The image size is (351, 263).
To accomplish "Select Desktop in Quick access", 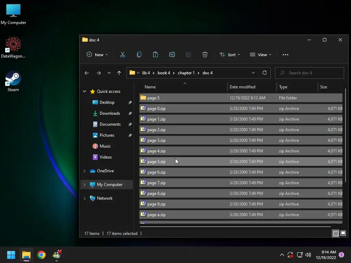I will tap(107, 102).
